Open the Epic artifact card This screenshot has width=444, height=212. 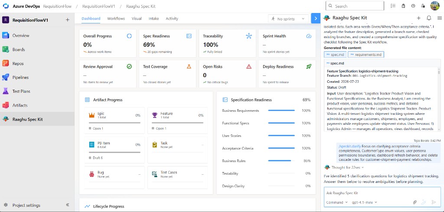[114, 120]
